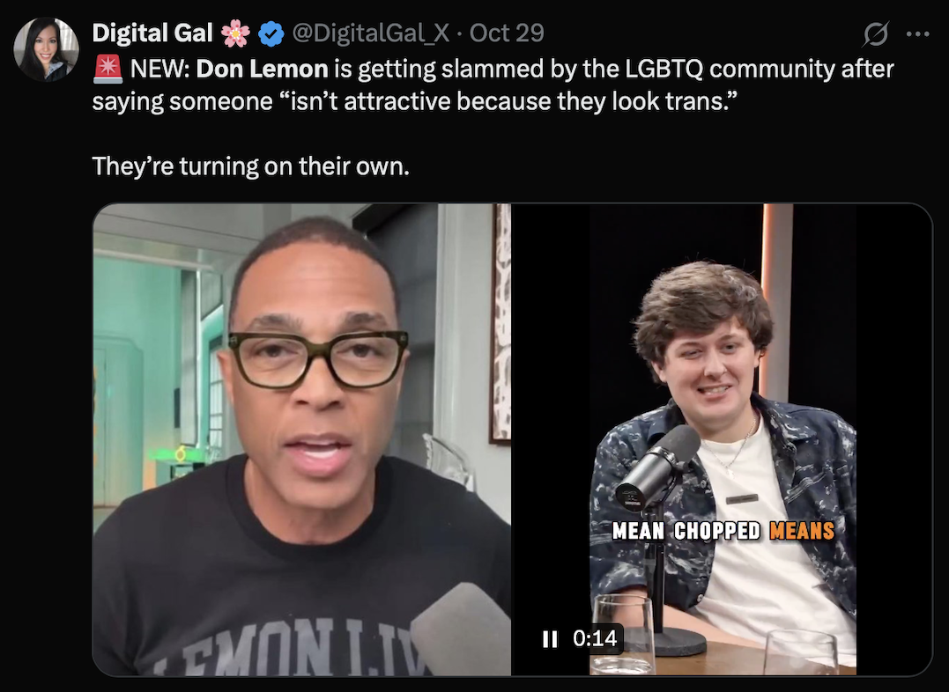The image size is (949, 692).
Task: Click the cherry blossom emoji beside the name
Action: 235,33
